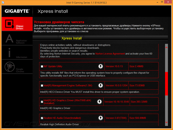Tick Intel Management Engine Software checkbox
The height and width of the screenshot is (130, 173).
(42, 86)
